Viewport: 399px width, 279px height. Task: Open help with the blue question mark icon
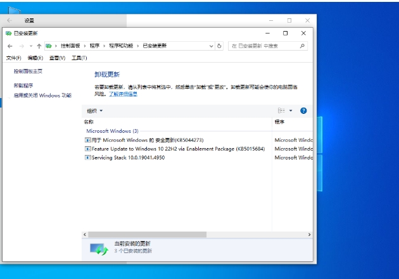click(x=303, y=111)
